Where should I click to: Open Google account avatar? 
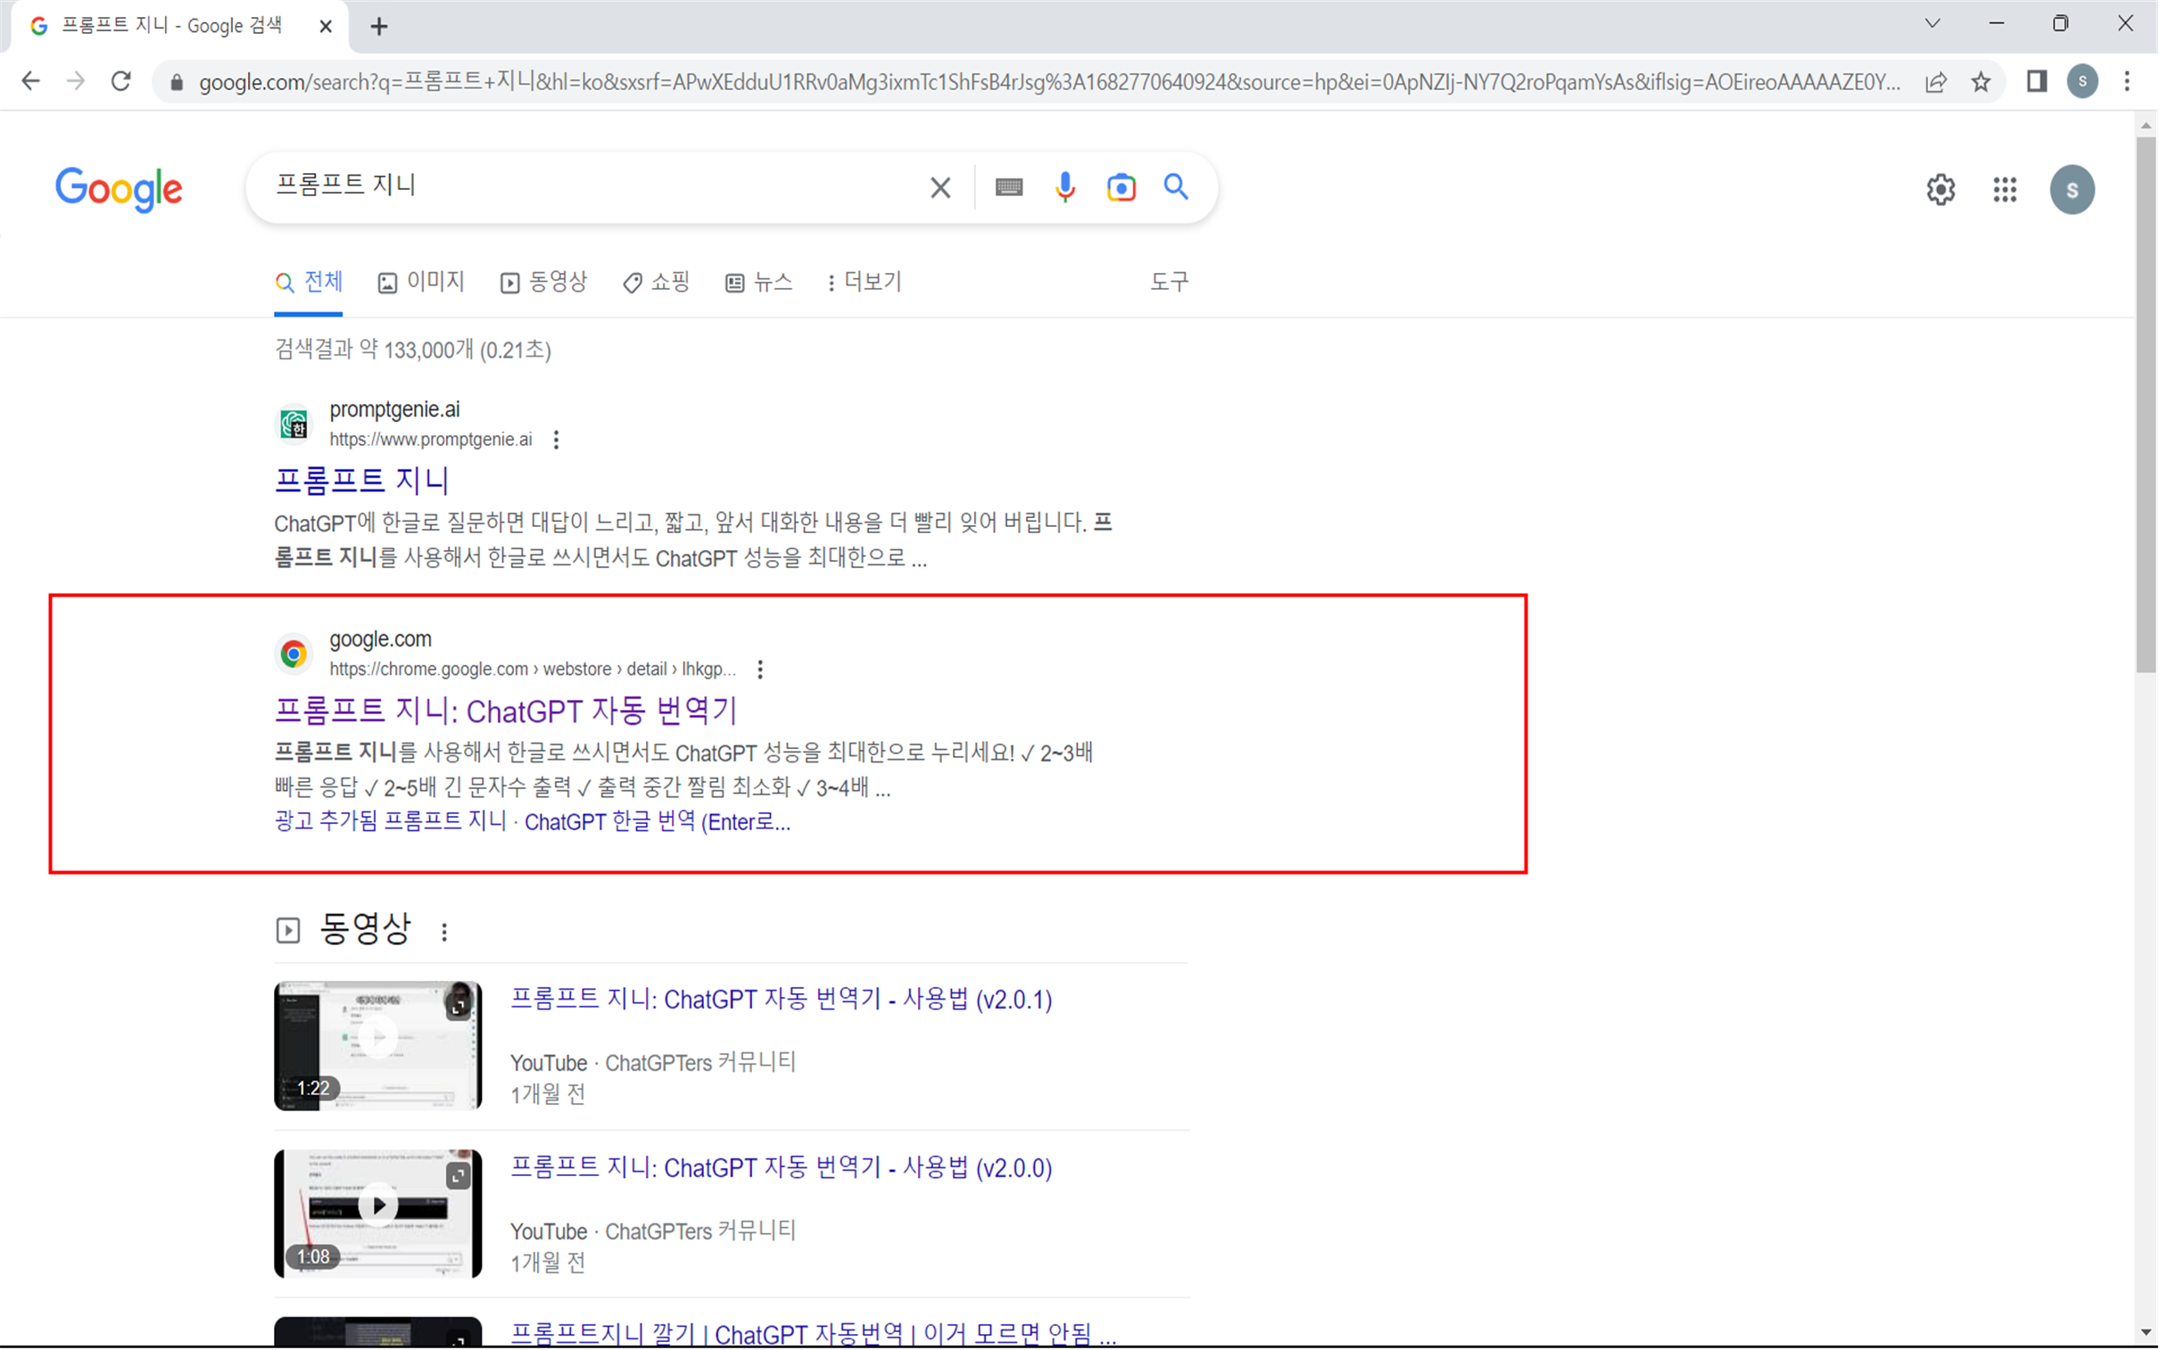[x=2072, y=189]
